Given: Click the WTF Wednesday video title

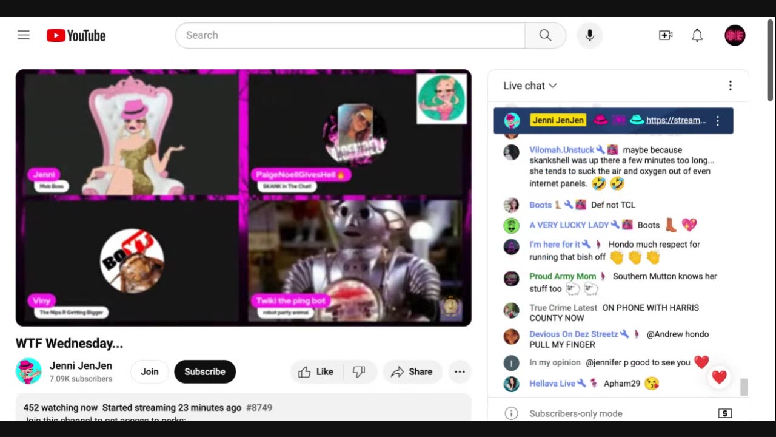Looking at the screenshot, I should [70, 344].
